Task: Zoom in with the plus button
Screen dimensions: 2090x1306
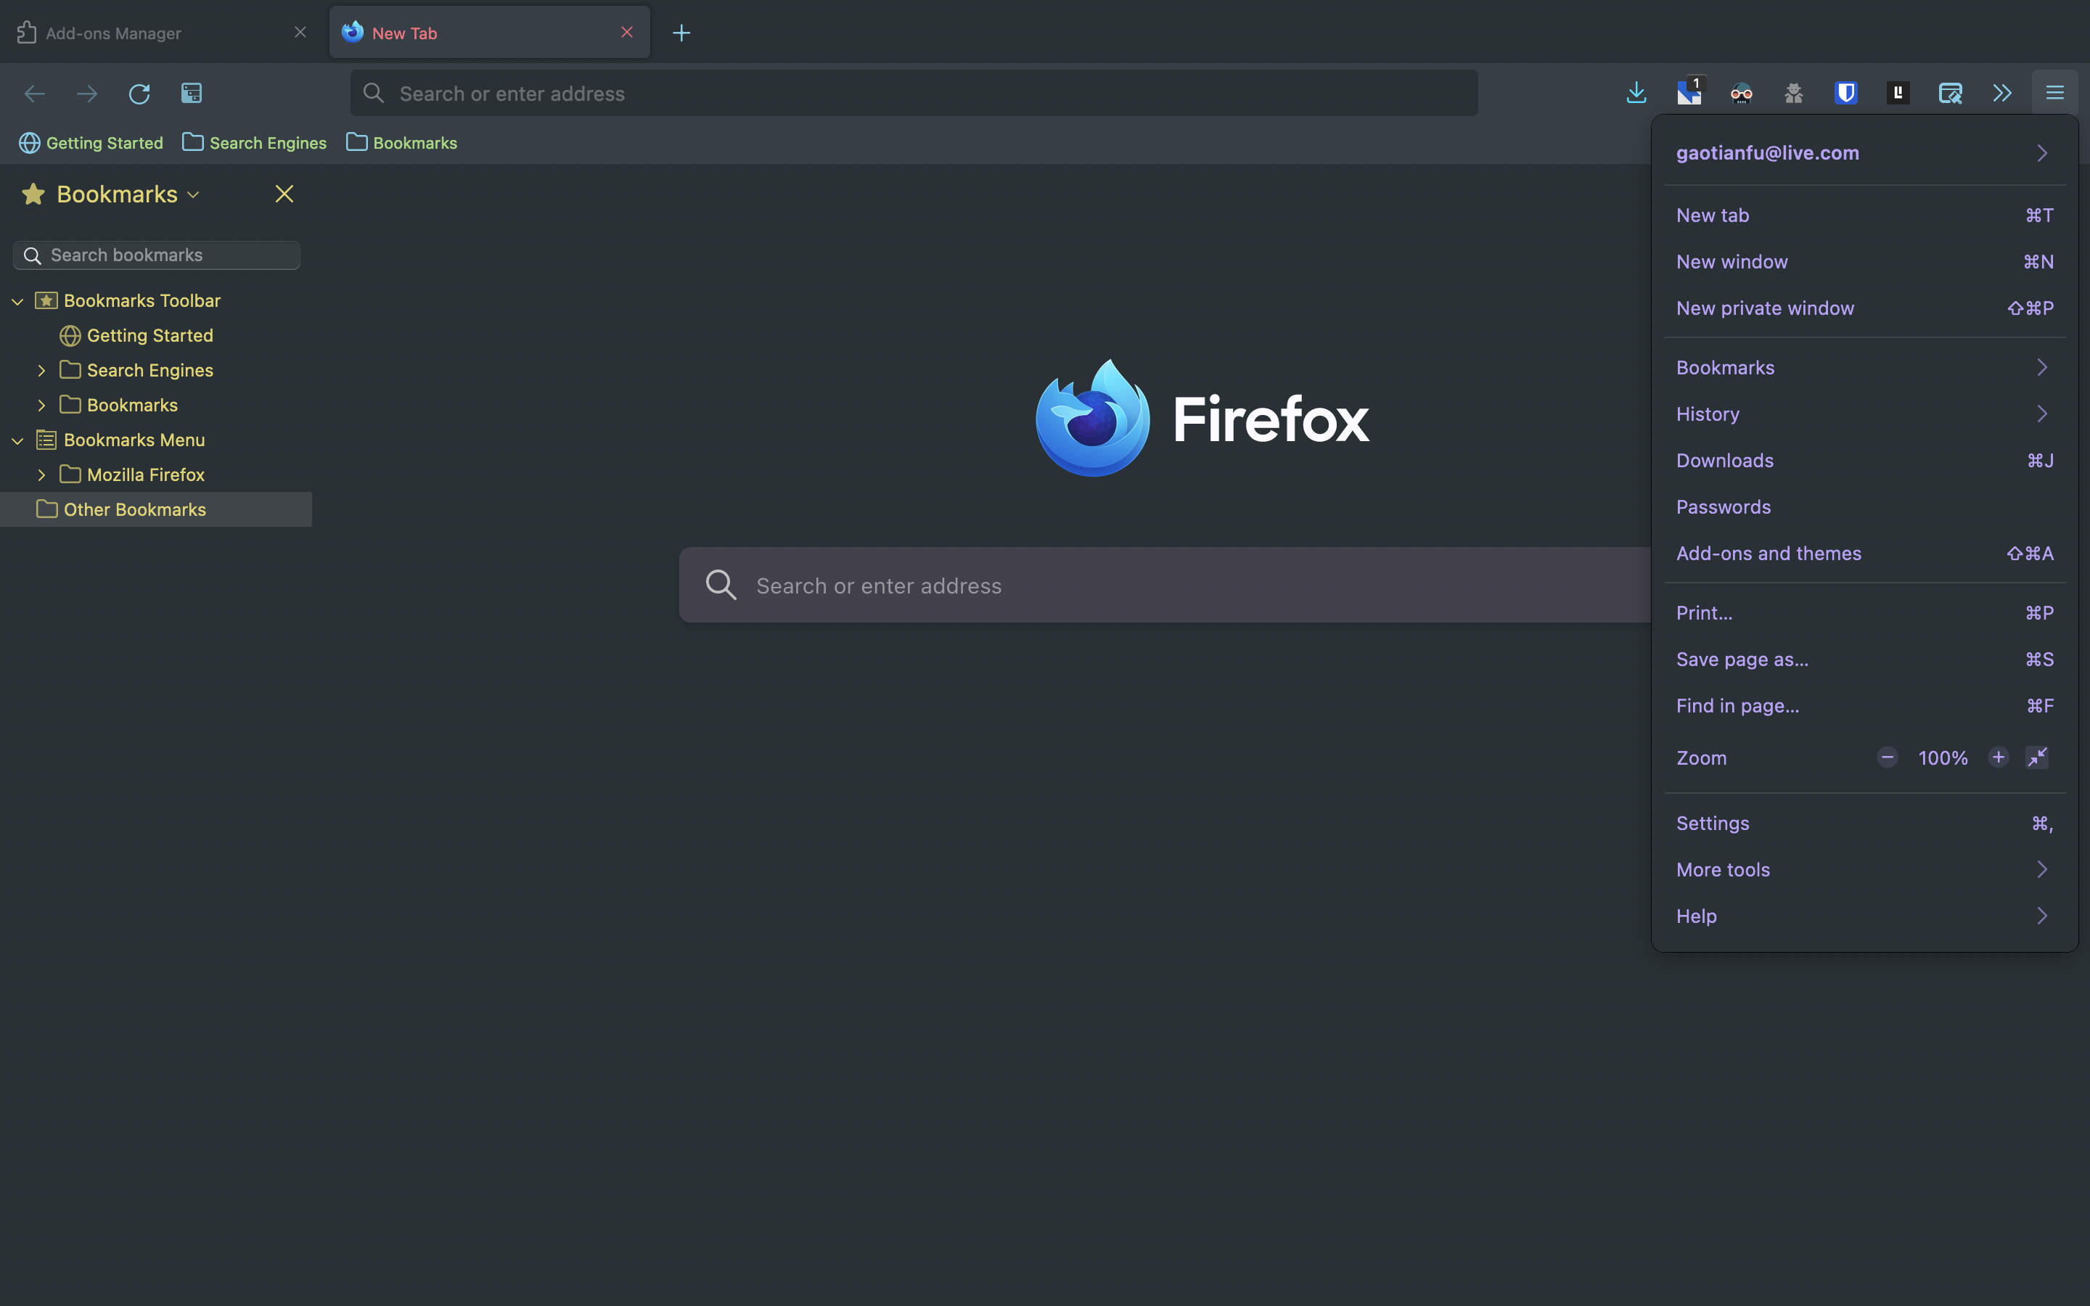Action: coord(1998,757)
